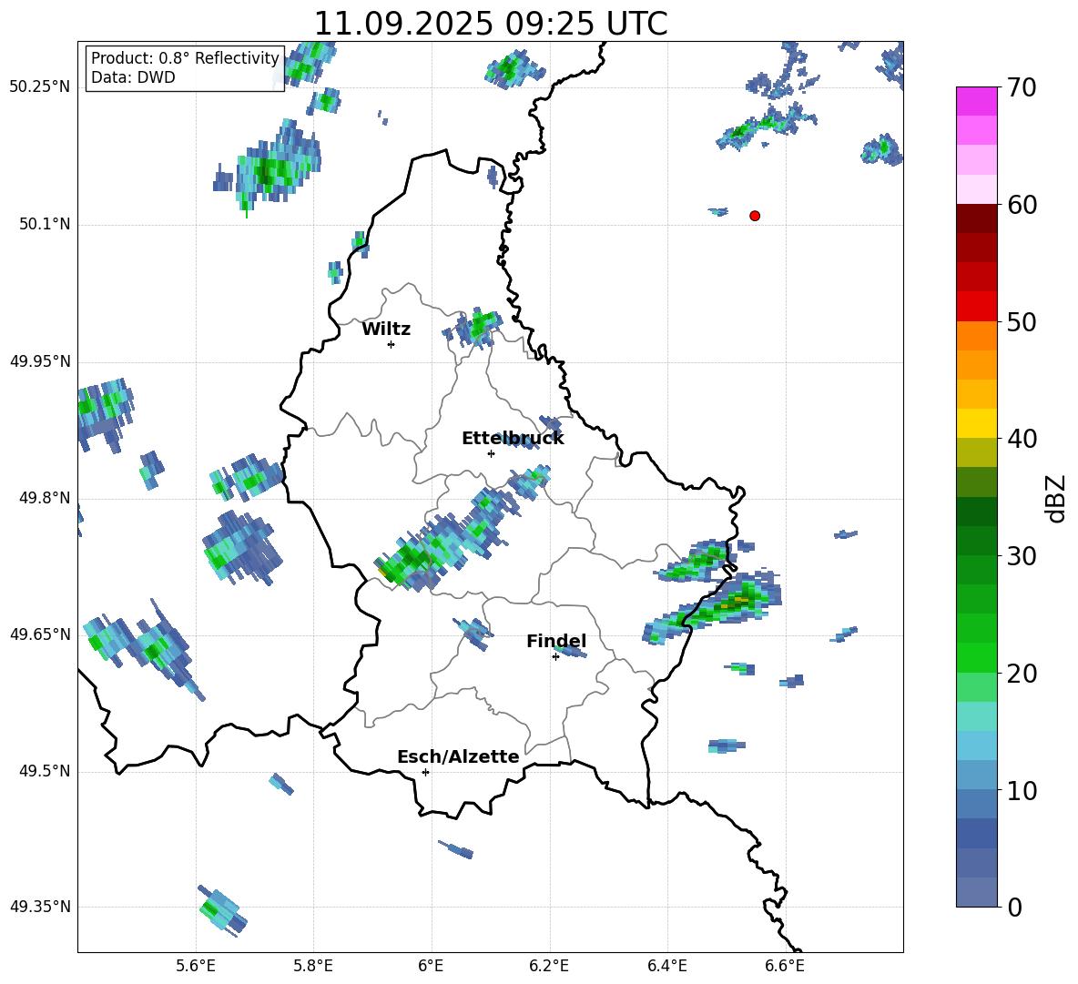Click the Findel station cross marker

[x=555, y=656]
